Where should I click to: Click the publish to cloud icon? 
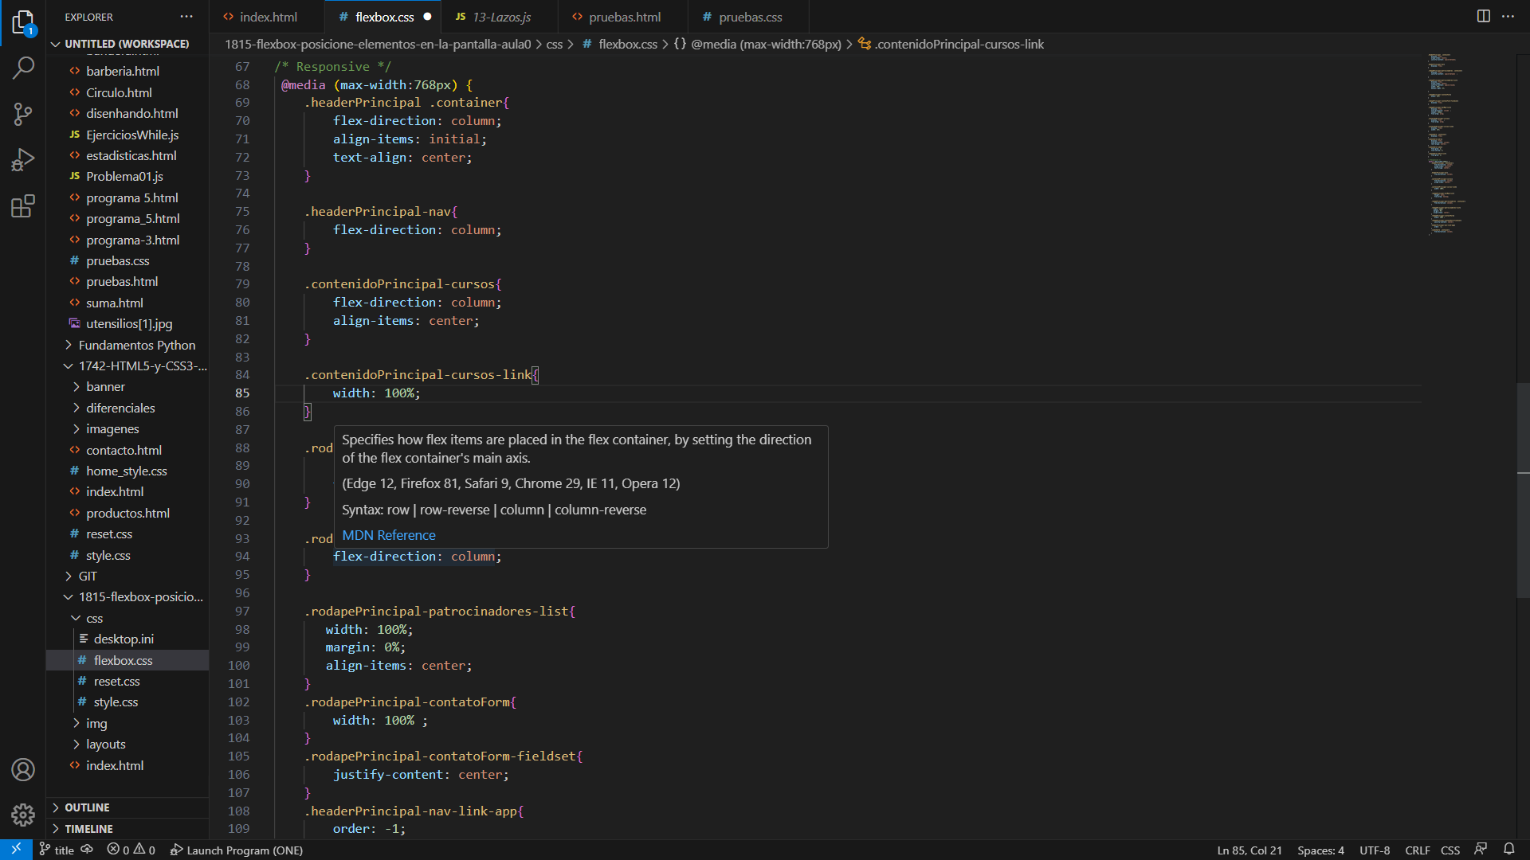(x=87, y=850)
